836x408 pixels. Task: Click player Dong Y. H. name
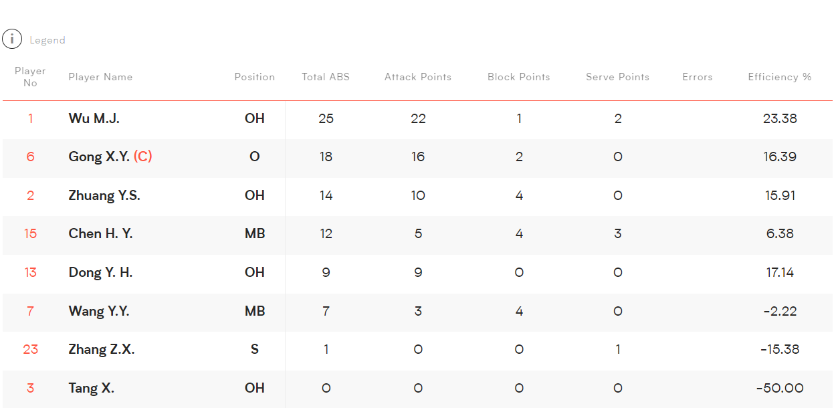pos(100,272)
